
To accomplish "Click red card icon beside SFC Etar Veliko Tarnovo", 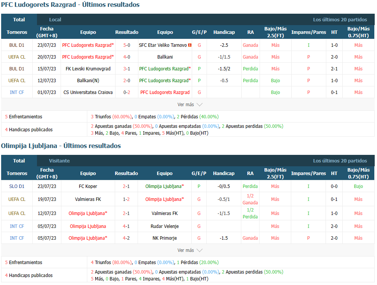I will point(190,45).
